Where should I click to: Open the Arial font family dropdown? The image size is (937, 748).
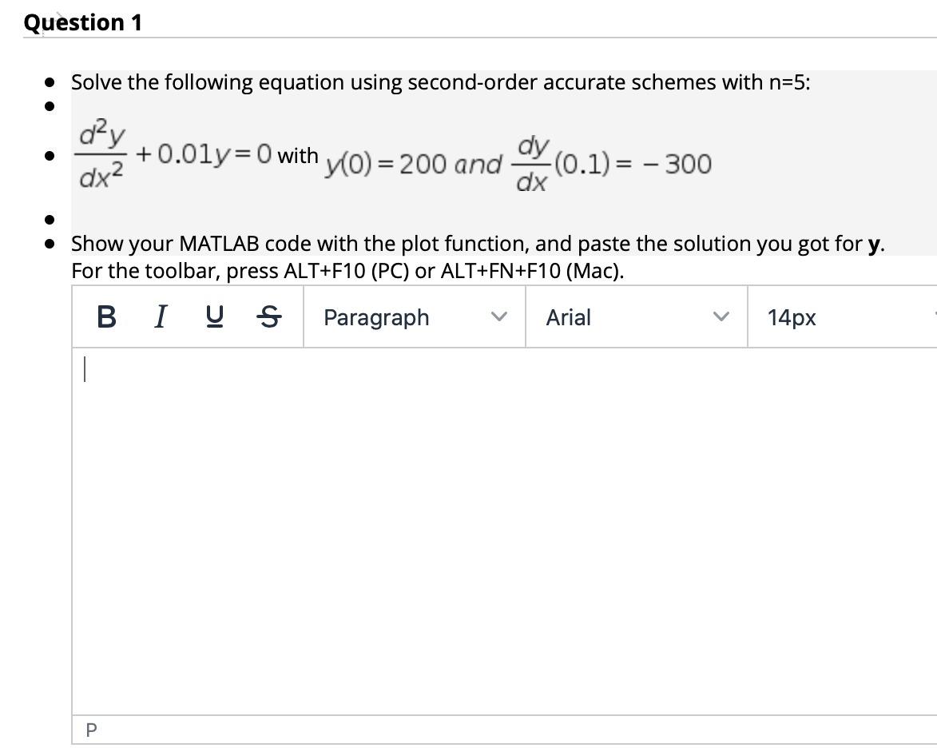coord(635,317)
